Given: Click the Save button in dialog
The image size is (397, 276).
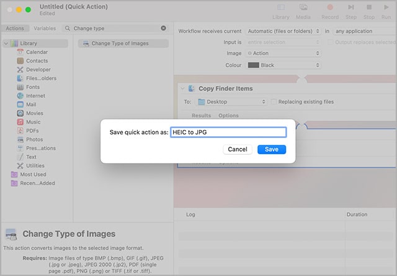Looking at the screenshot, I should 271,149.
